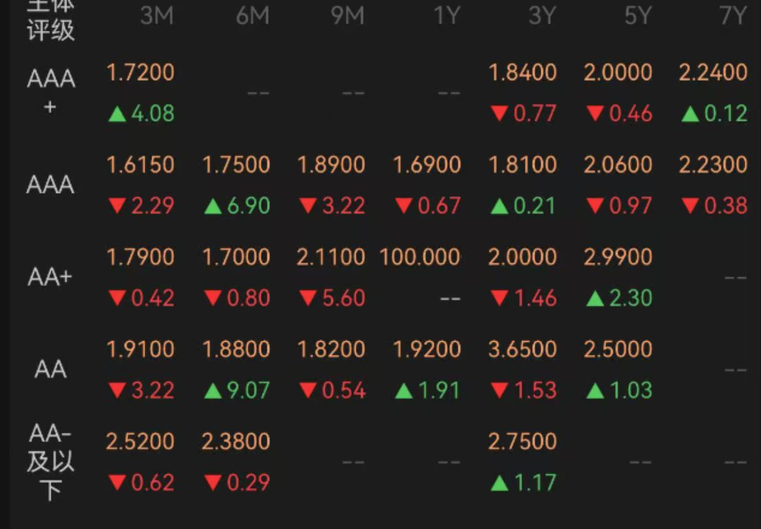This screenshot has width=761, height=529.
Task: Click the AA 3Y yield 3.6500
Action: pyautogui.click(x=522, y=349)
